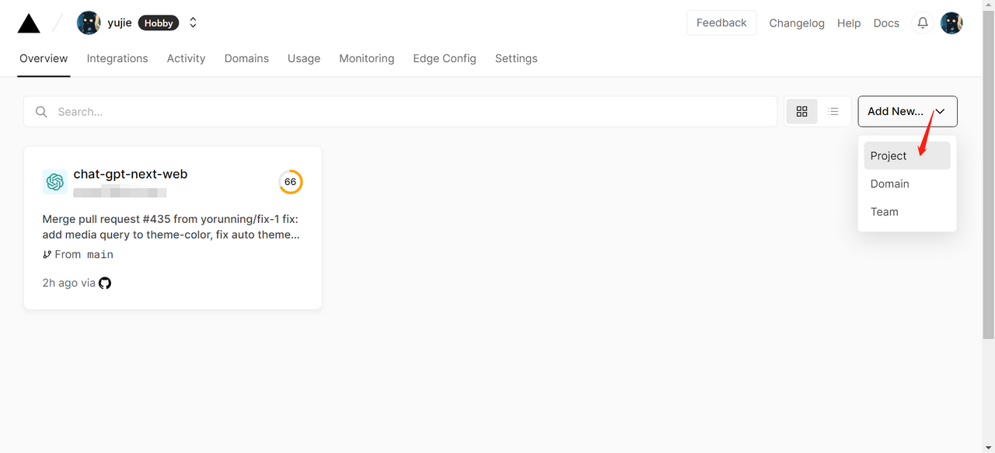Screen dimensions: 995x453
Task: Click the search magnifier icon
Action: coord(41,112)
